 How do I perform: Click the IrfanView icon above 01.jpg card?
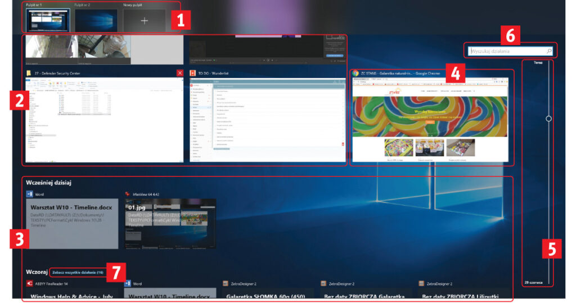[128, 195]
